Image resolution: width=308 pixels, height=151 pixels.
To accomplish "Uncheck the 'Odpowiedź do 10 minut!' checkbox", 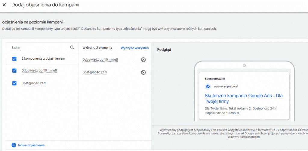I will [x=14, y=71].
